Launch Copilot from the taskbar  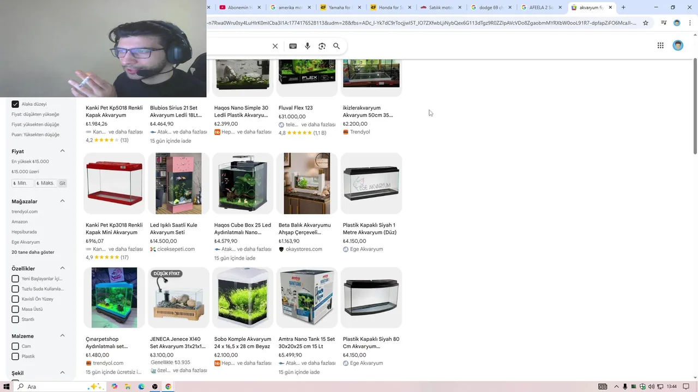(115, 387)
